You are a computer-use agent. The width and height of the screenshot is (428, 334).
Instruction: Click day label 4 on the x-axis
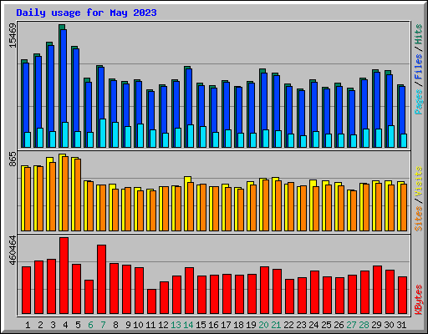pos(65,325)
